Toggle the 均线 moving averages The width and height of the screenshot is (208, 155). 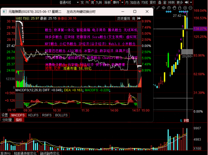tap(144, 3)
